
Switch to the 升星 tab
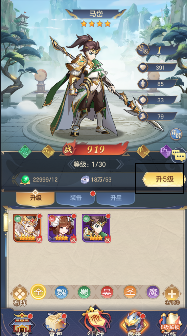(x=116, y=198)
